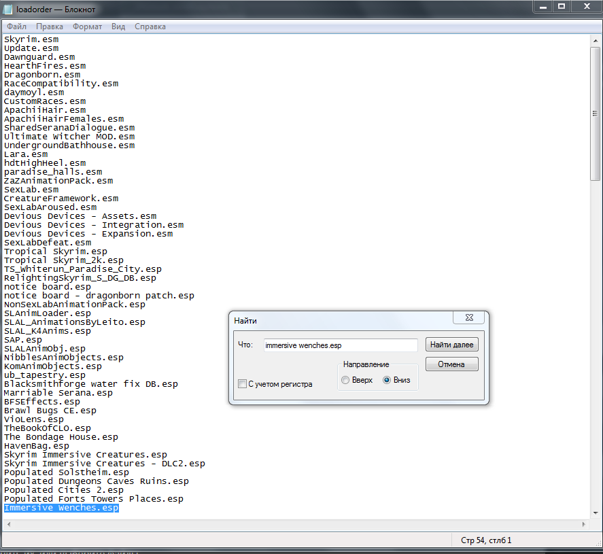Open the Вид menu
603x554 pixels.
[x=118, y=27]
